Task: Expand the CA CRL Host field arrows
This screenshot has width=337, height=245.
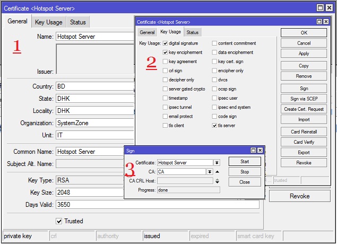Action: pos(217,181)
